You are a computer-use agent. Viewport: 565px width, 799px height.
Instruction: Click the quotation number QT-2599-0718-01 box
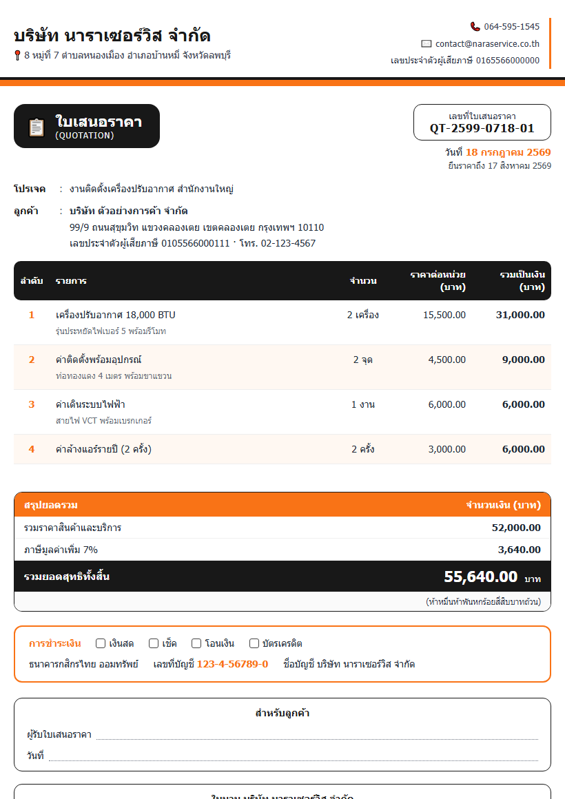tap(482, 123)
